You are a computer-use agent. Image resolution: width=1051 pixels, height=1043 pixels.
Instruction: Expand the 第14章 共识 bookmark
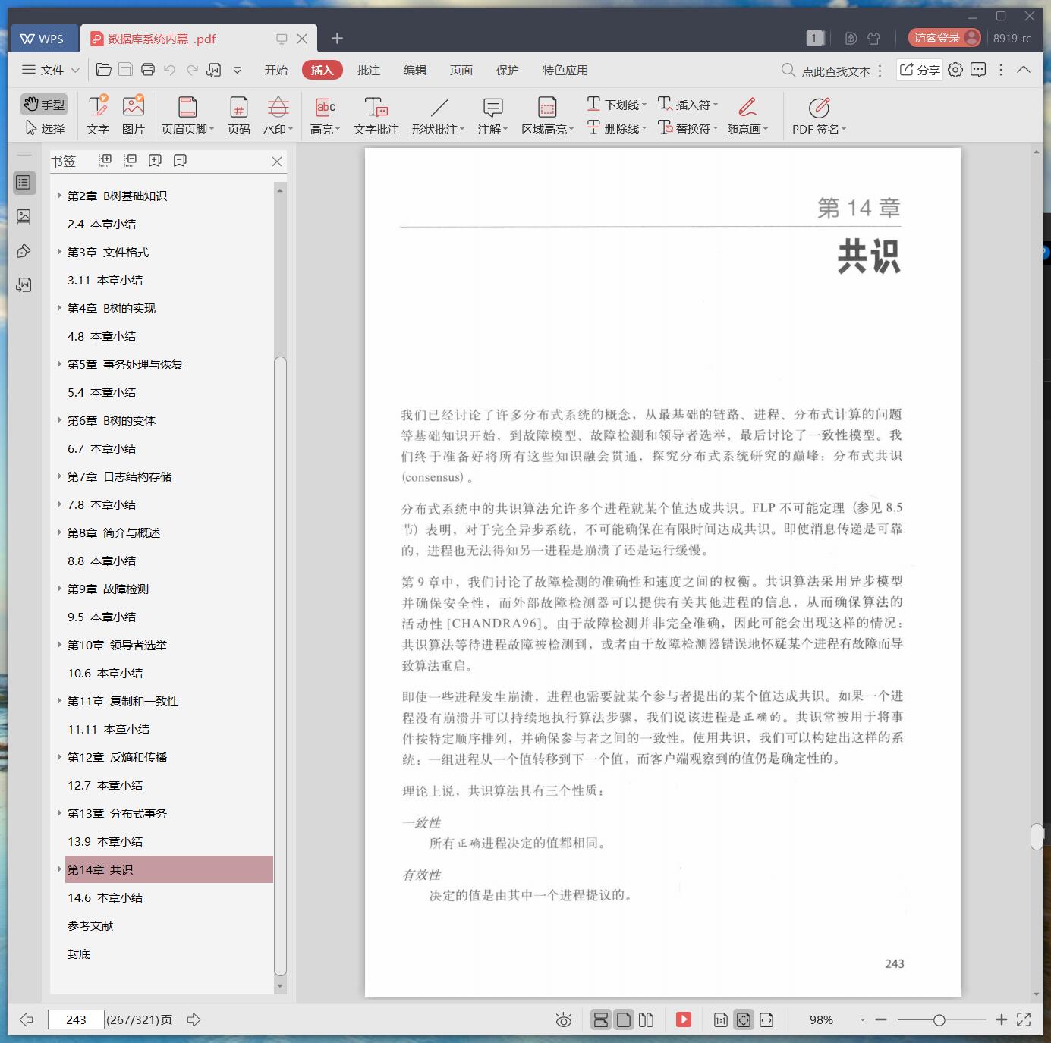pos(60,869)
